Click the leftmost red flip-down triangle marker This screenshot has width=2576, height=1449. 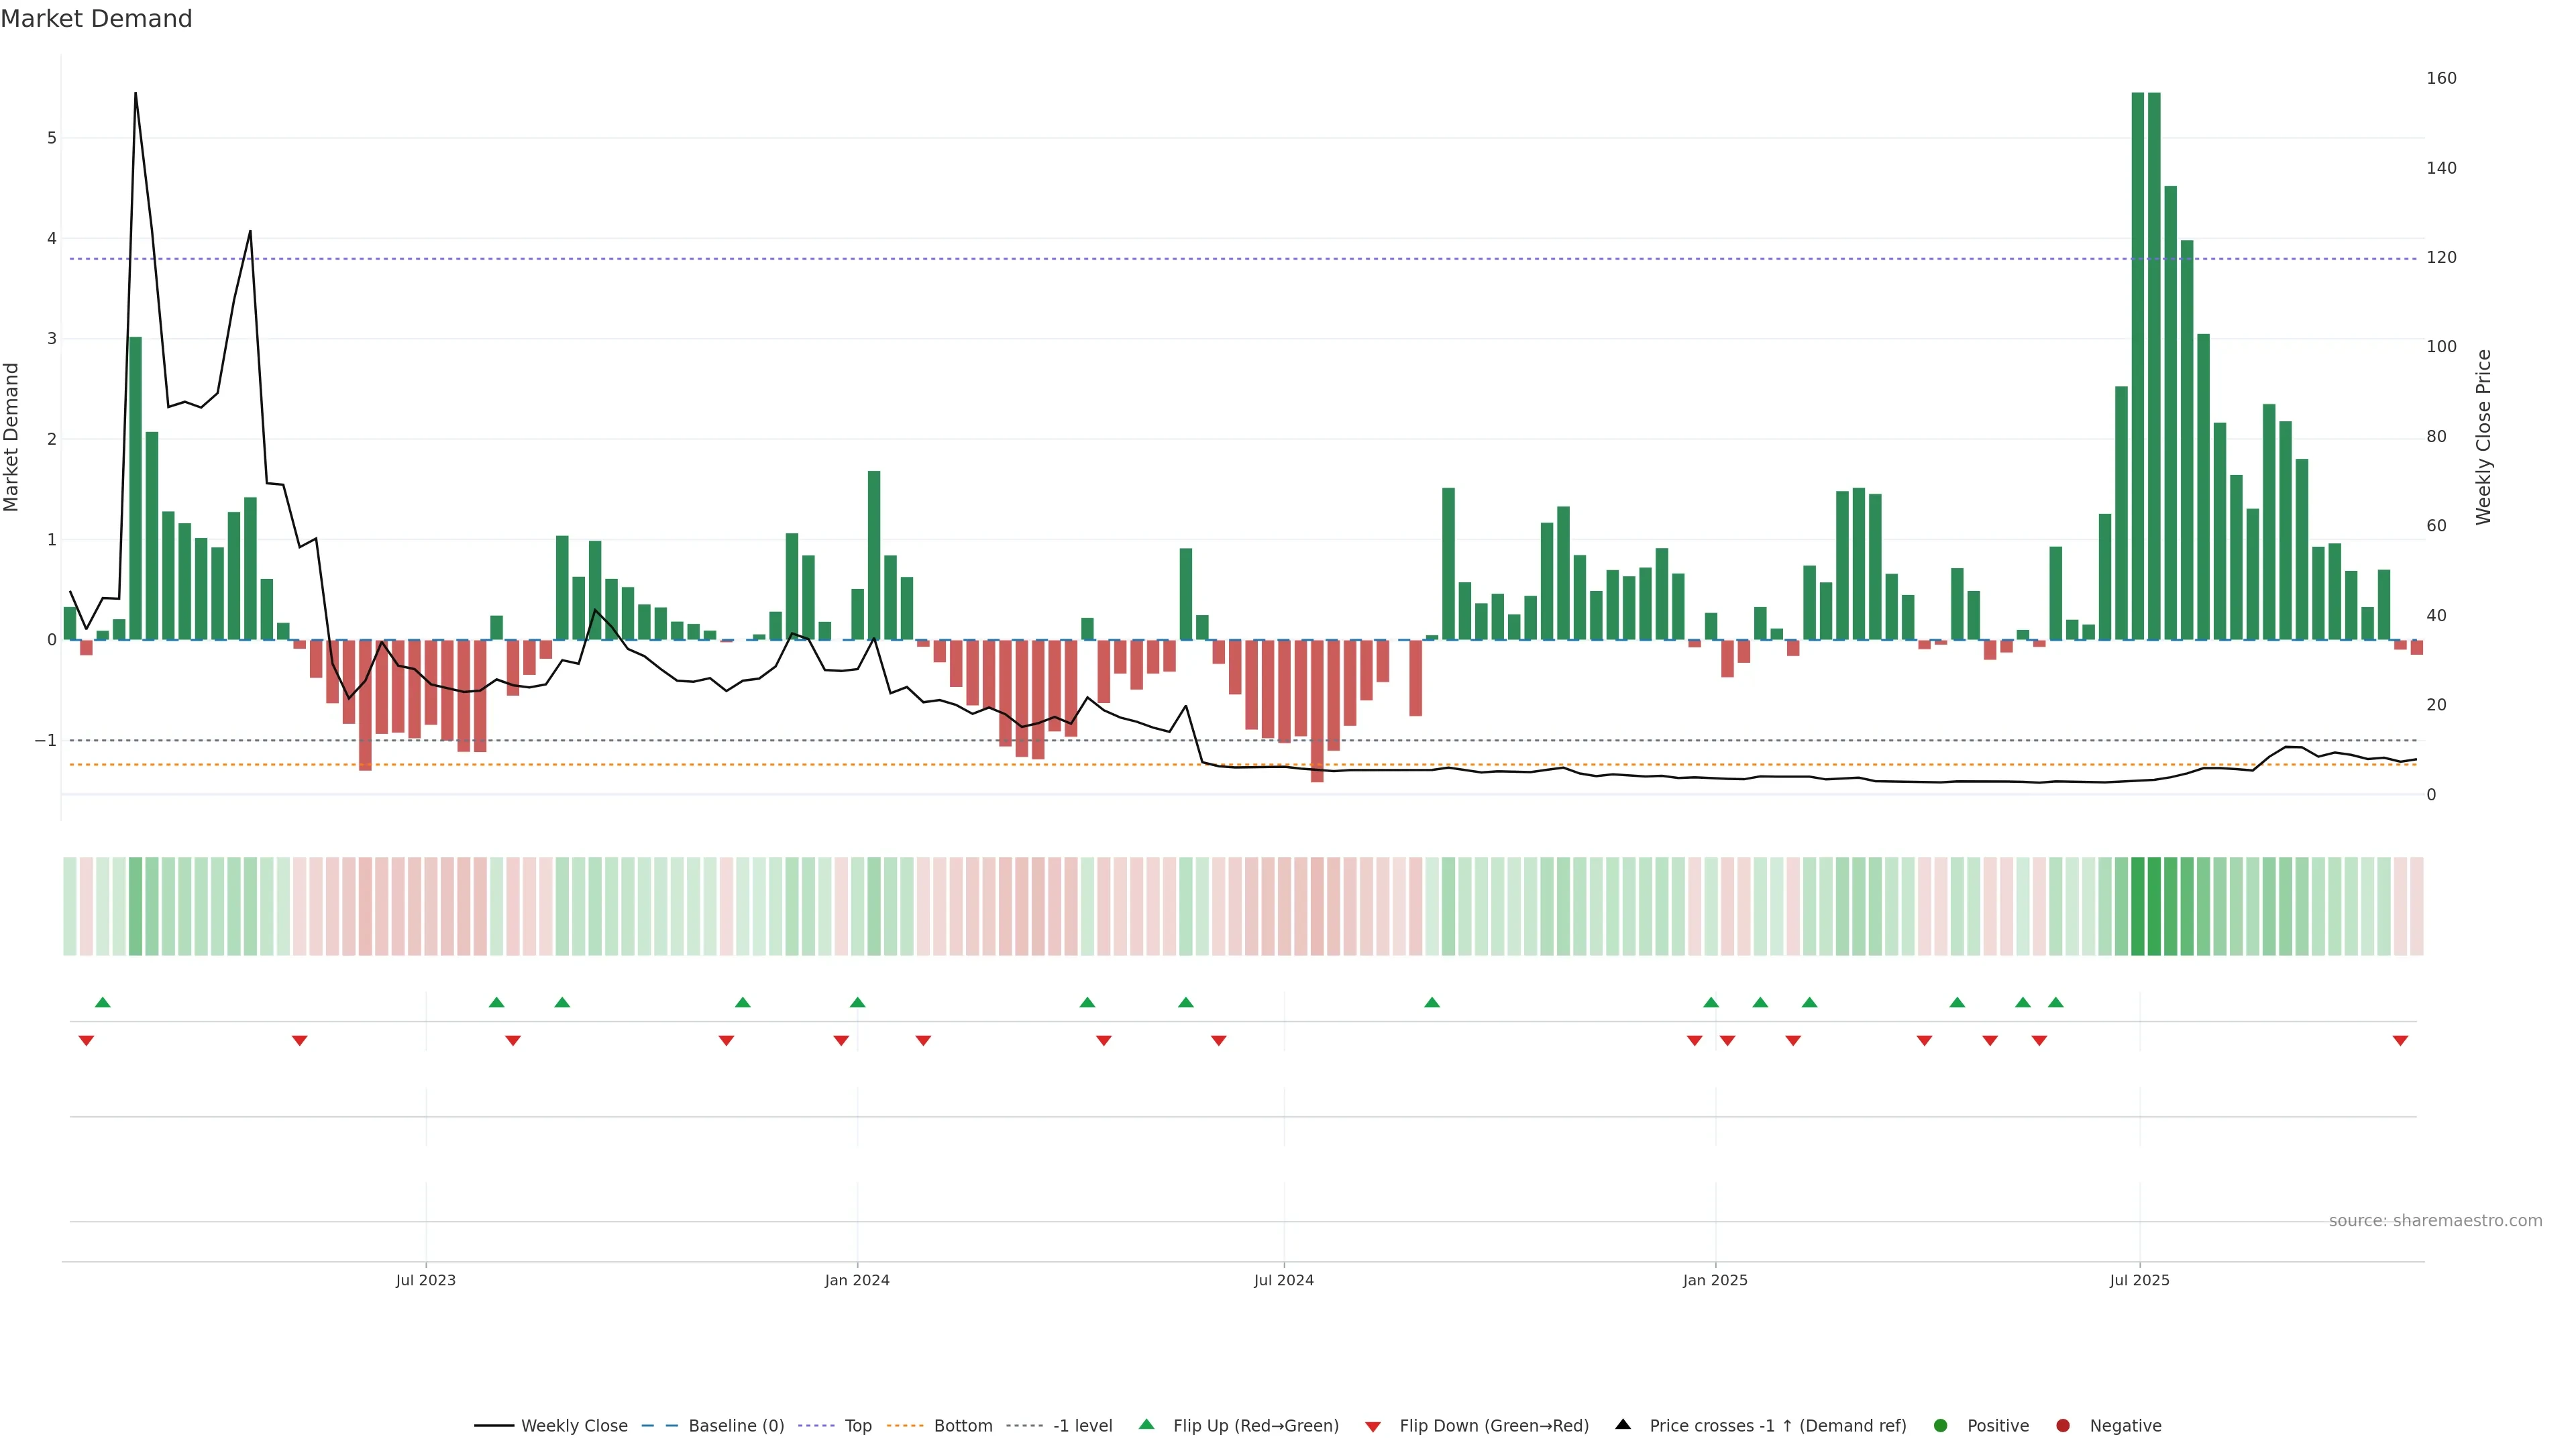[x=86, y=1041]
